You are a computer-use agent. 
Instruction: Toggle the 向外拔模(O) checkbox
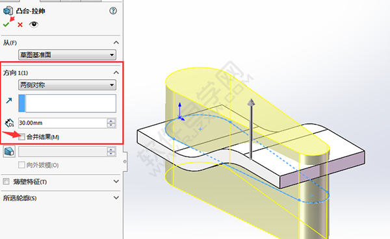[x=21, y=165]
